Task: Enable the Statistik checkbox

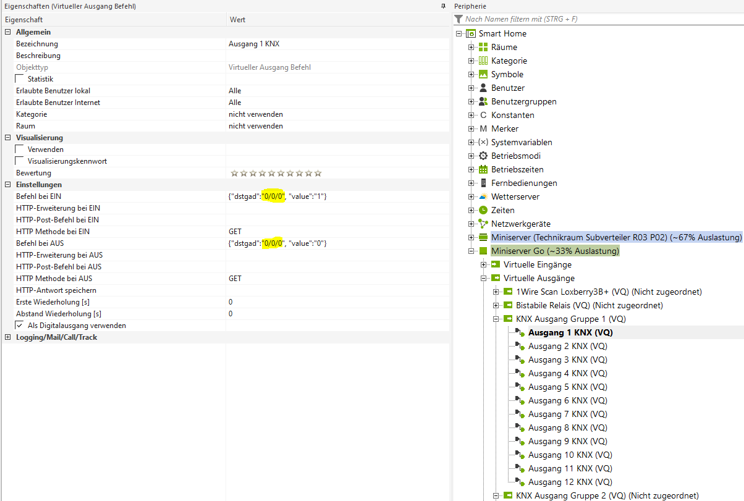Action: pyautogui.click(x=20, y=79)
